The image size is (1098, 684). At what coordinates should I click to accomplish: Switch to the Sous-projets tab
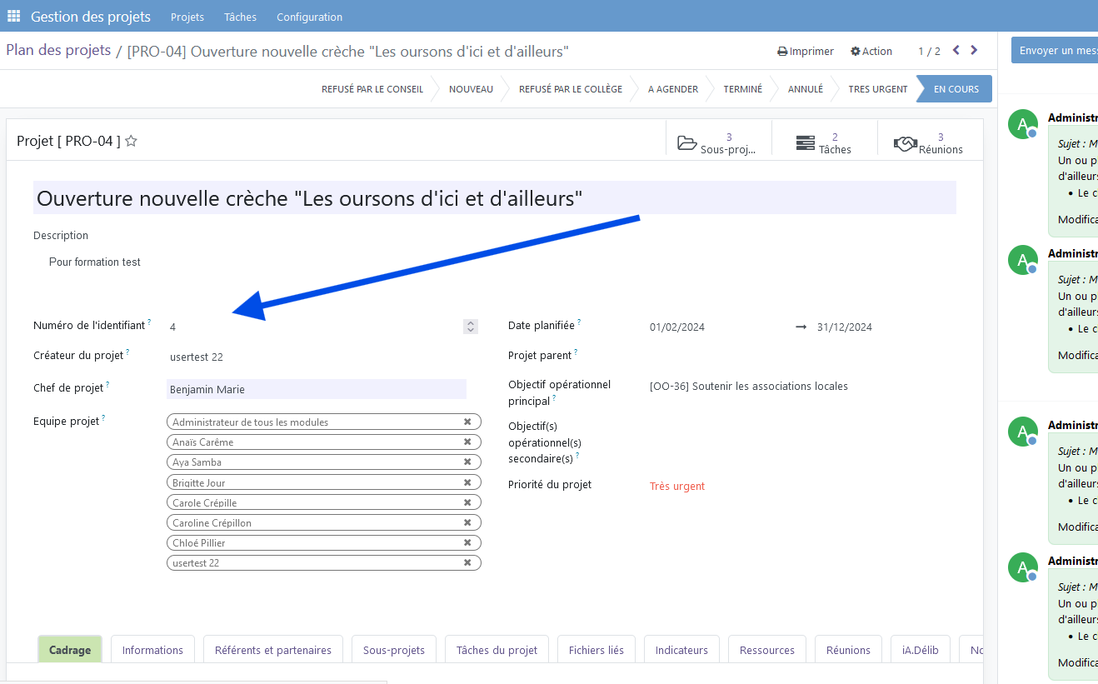pyautogui.click(x=394, y=650)
